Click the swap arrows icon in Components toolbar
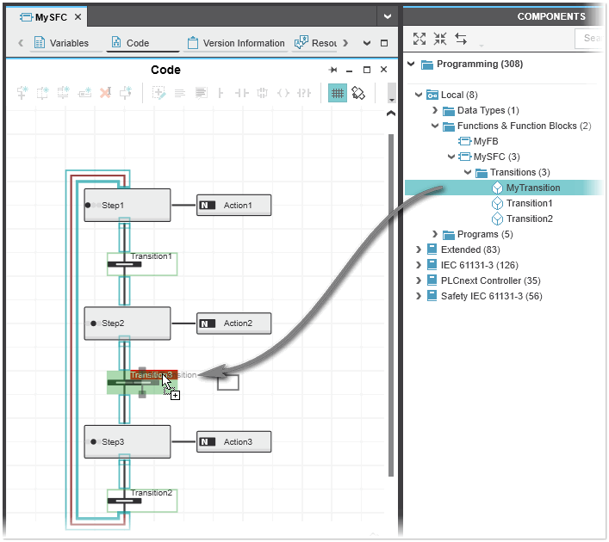 pos(461,39)
